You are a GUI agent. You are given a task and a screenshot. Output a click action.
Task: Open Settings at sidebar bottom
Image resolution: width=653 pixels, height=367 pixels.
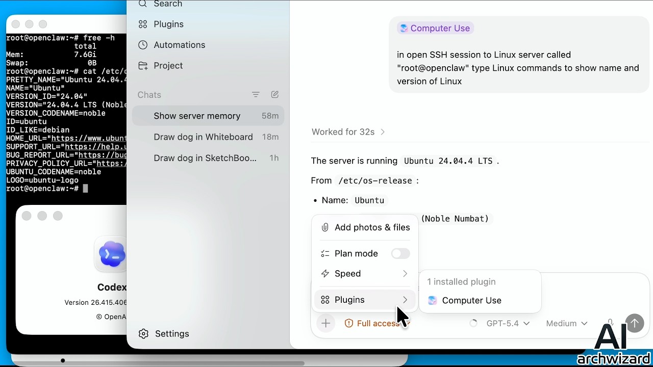(164, 333)
